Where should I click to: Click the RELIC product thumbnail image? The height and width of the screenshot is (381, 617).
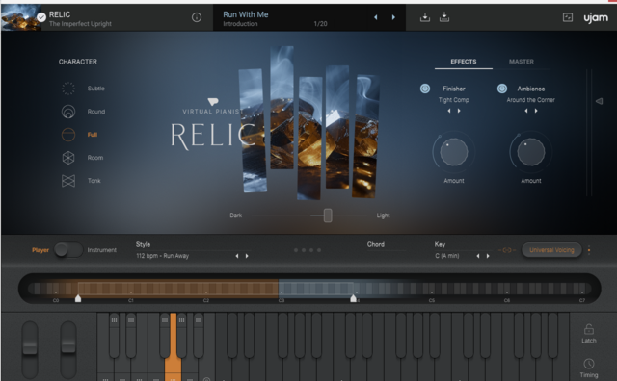click(x=21, y=17)
